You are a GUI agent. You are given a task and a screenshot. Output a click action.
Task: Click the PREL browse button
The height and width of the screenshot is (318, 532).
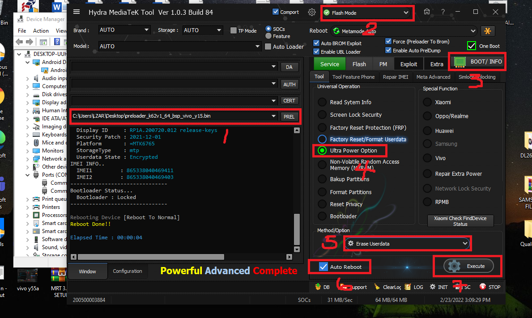(289, 117)
